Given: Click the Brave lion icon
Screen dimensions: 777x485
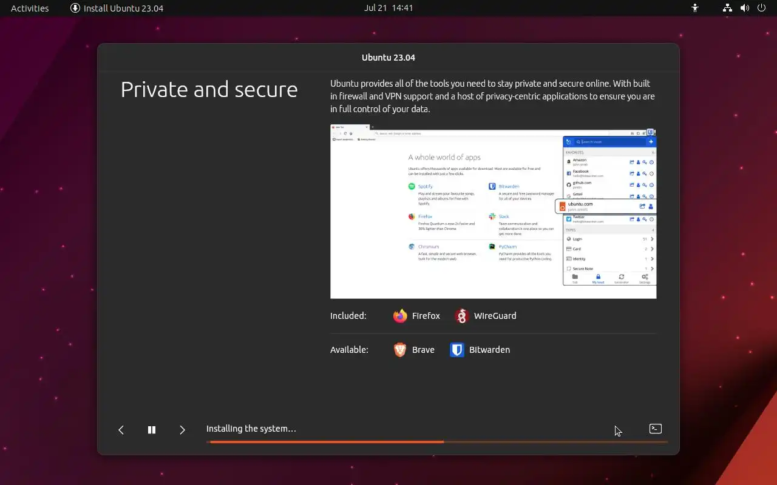Looking at the screenshot, I should pyautogui.click(x=400, y=350).
